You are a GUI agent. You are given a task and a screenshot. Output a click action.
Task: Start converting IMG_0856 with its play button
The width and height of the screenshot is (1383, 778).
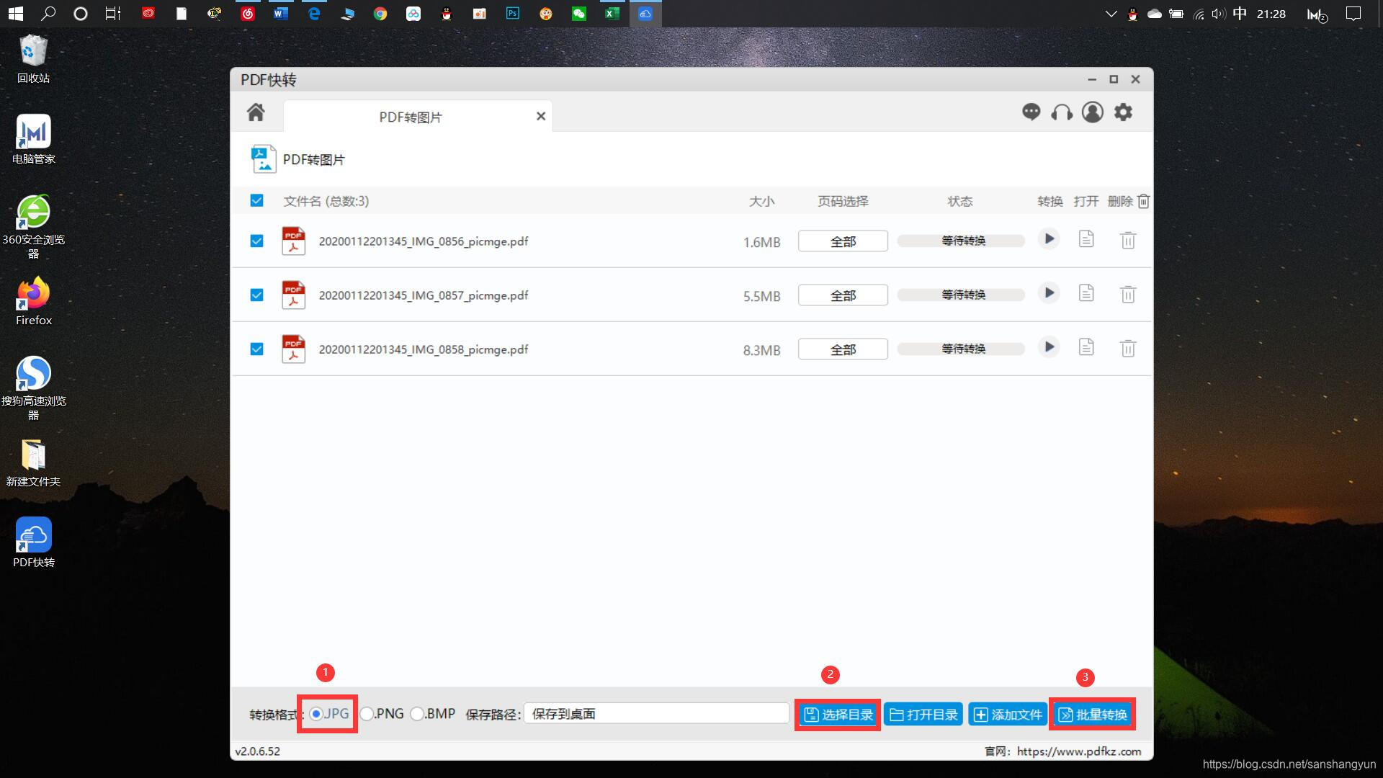pyautogui.click(x=1049, y=239)
